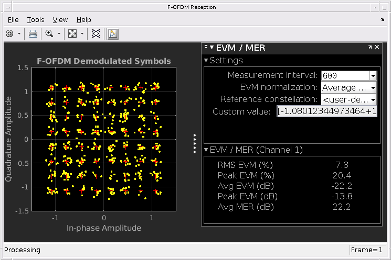Open the Tools menu
This screenshot has width=391, height=260.
click(x=36, y=20)
